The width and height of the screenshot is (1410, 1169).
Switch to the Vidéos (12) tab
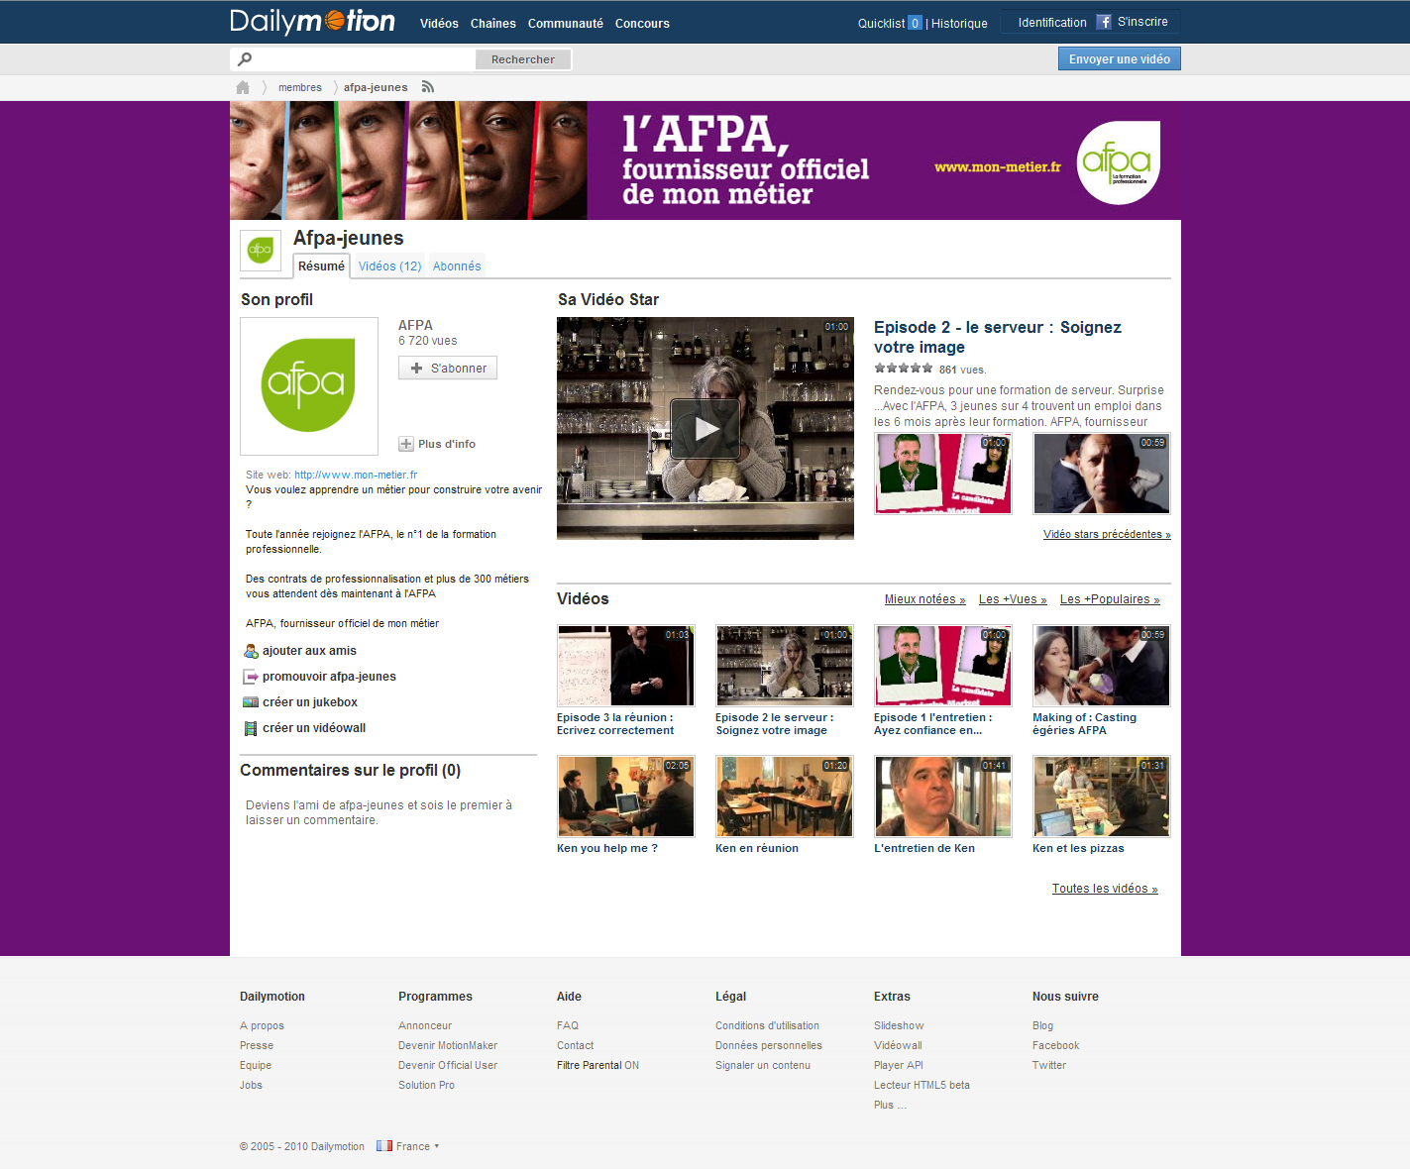click(x=389, y=266)
